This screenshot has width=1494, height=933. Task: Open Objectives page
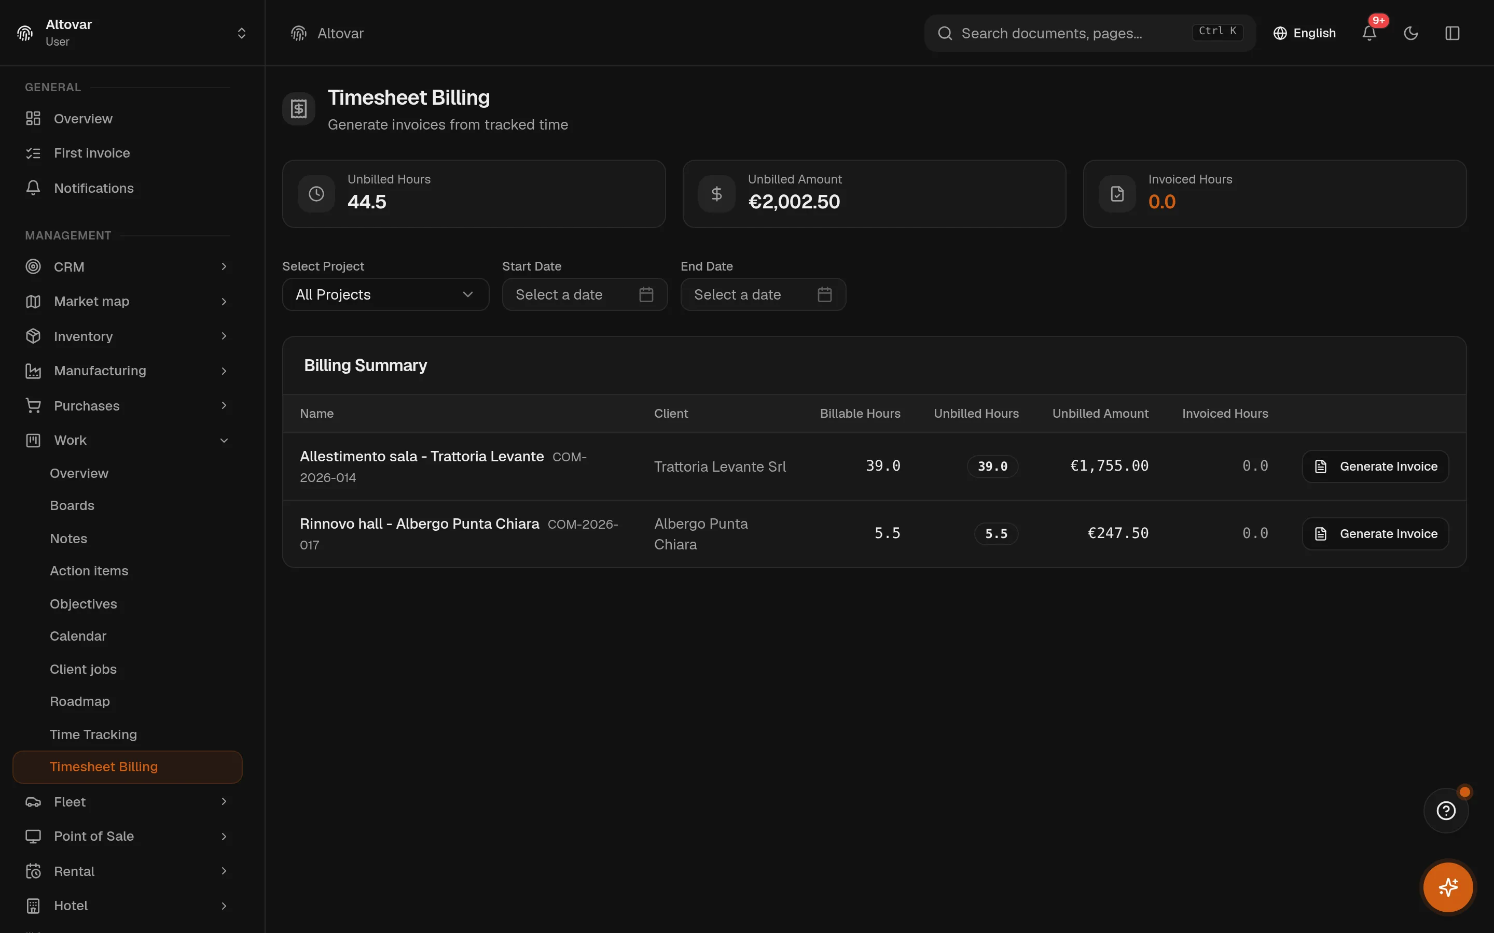[127, 603]
